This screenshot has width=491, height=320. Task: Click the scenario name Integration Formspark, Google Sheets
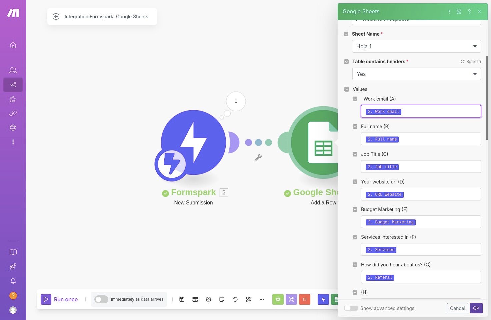[106, 17]
